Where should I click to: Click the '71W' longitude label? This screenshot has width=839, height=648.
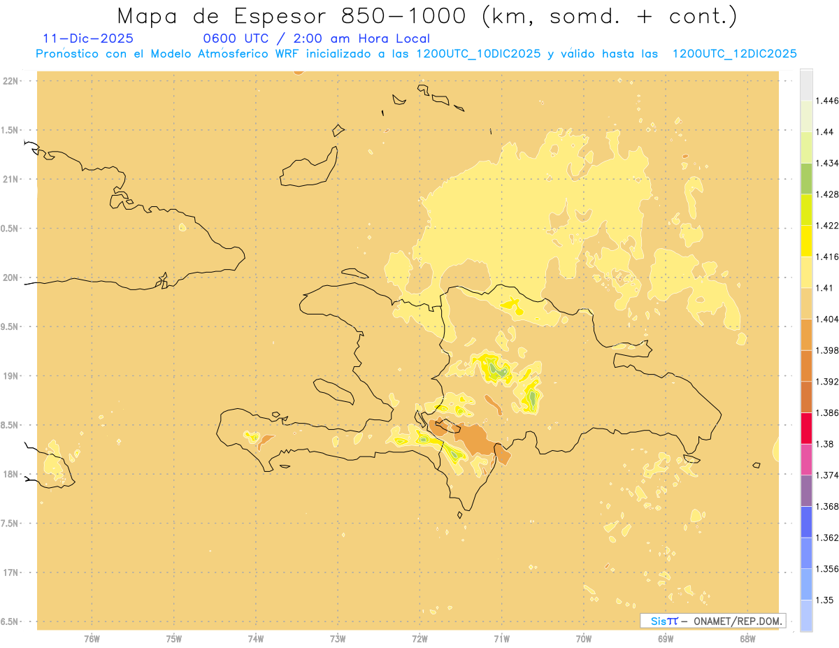501,639
